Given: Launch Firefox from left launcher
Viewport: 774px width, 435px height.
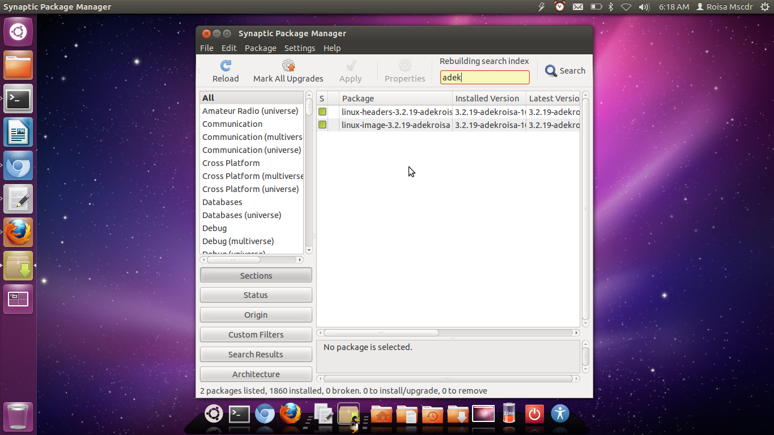Looking at the screenshot, I should pyautogui.click(x=18, y=232).
